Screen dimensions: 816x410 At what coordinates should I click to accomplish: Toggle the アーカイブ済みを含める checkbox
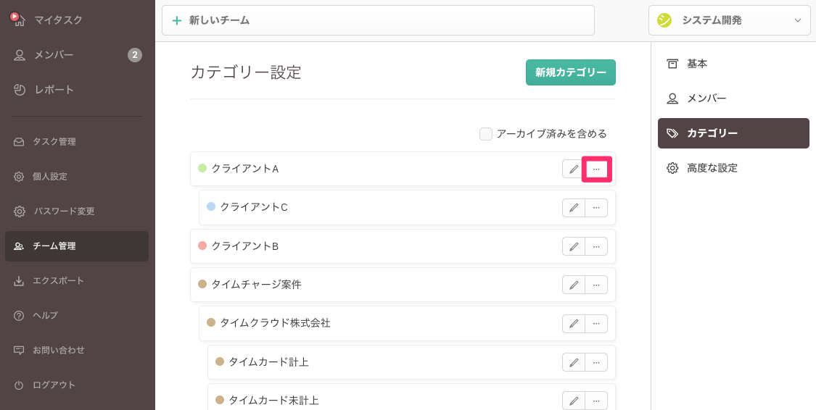486,134
